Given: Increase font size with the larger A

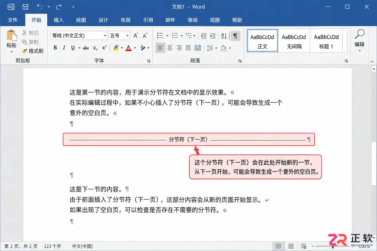Looking at the screenshot, I should point(136,36).
